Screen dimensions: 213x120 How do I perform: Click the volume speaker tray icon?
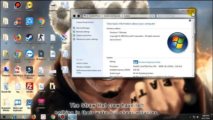198,117
